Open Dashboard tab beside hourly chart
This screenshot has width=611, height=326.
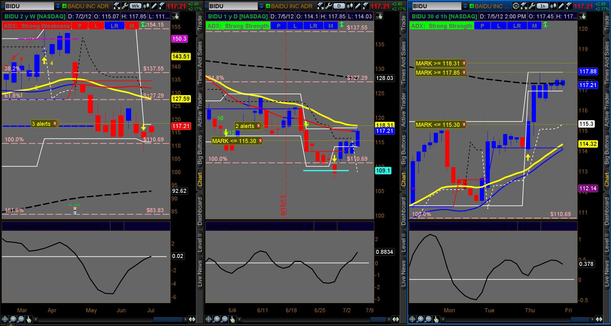coord(607,211)
